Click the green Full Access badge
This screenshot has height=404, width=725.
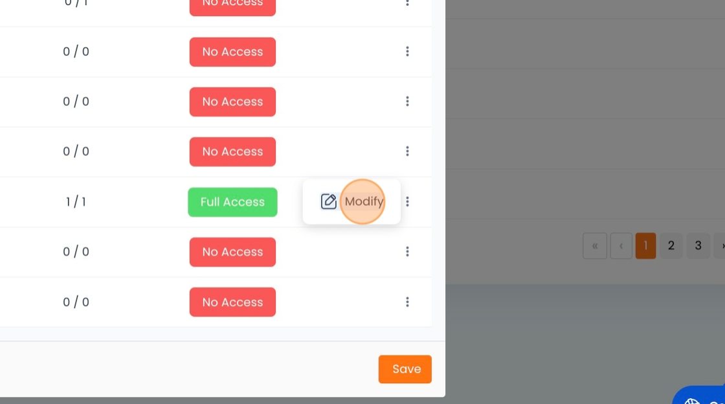point(232,202)
